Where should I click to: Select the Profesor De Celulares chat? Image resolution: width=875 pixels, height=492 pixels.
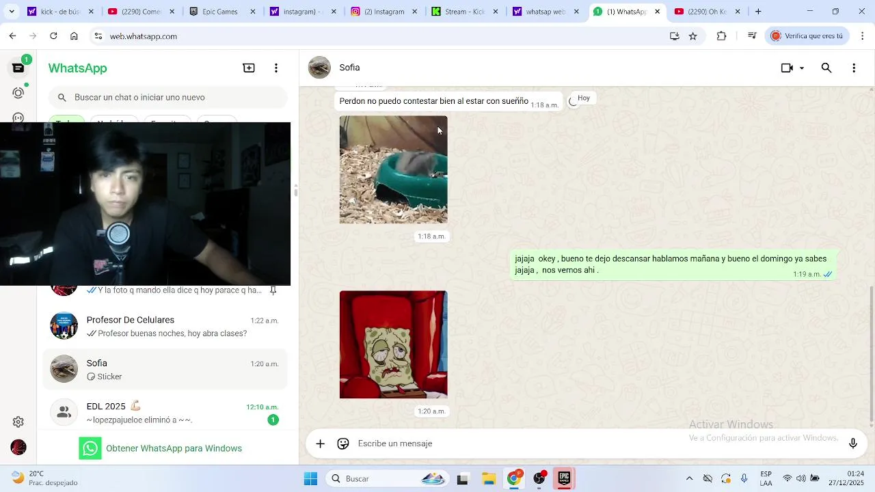[165, 326]
